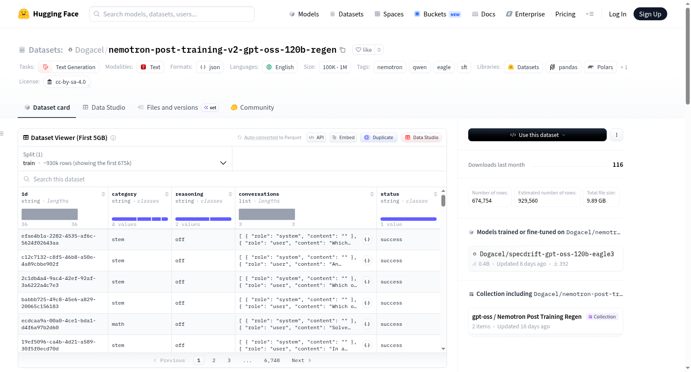691x372 pixels.
Task: Expand JSON for row babbb725 conversations
Action: [367, 303]
